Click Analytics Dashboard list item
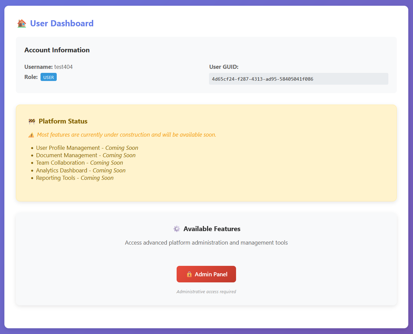Viewport: 413px width, 334px height. pos(81,170)
